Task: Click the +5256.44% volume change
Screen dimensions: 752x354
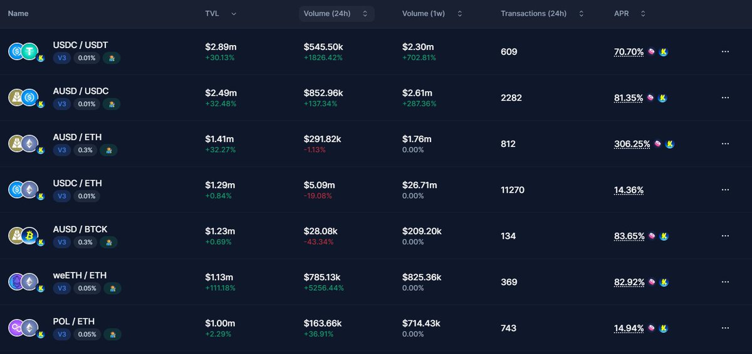Action: pos(322,288)
